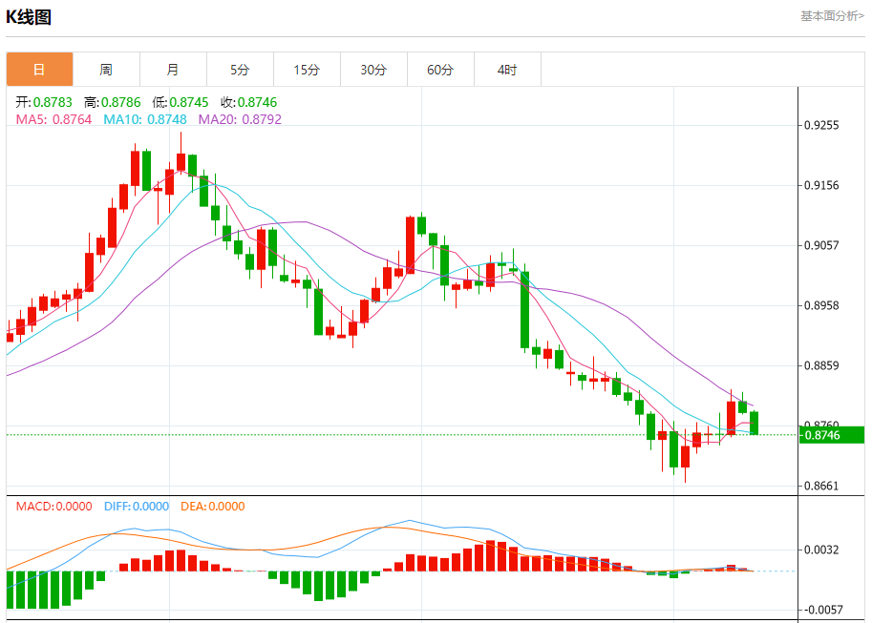Open the 15分 timeframe tab
Image resolution: width=872 pixels, height=623 pixels.
point(307,70)
